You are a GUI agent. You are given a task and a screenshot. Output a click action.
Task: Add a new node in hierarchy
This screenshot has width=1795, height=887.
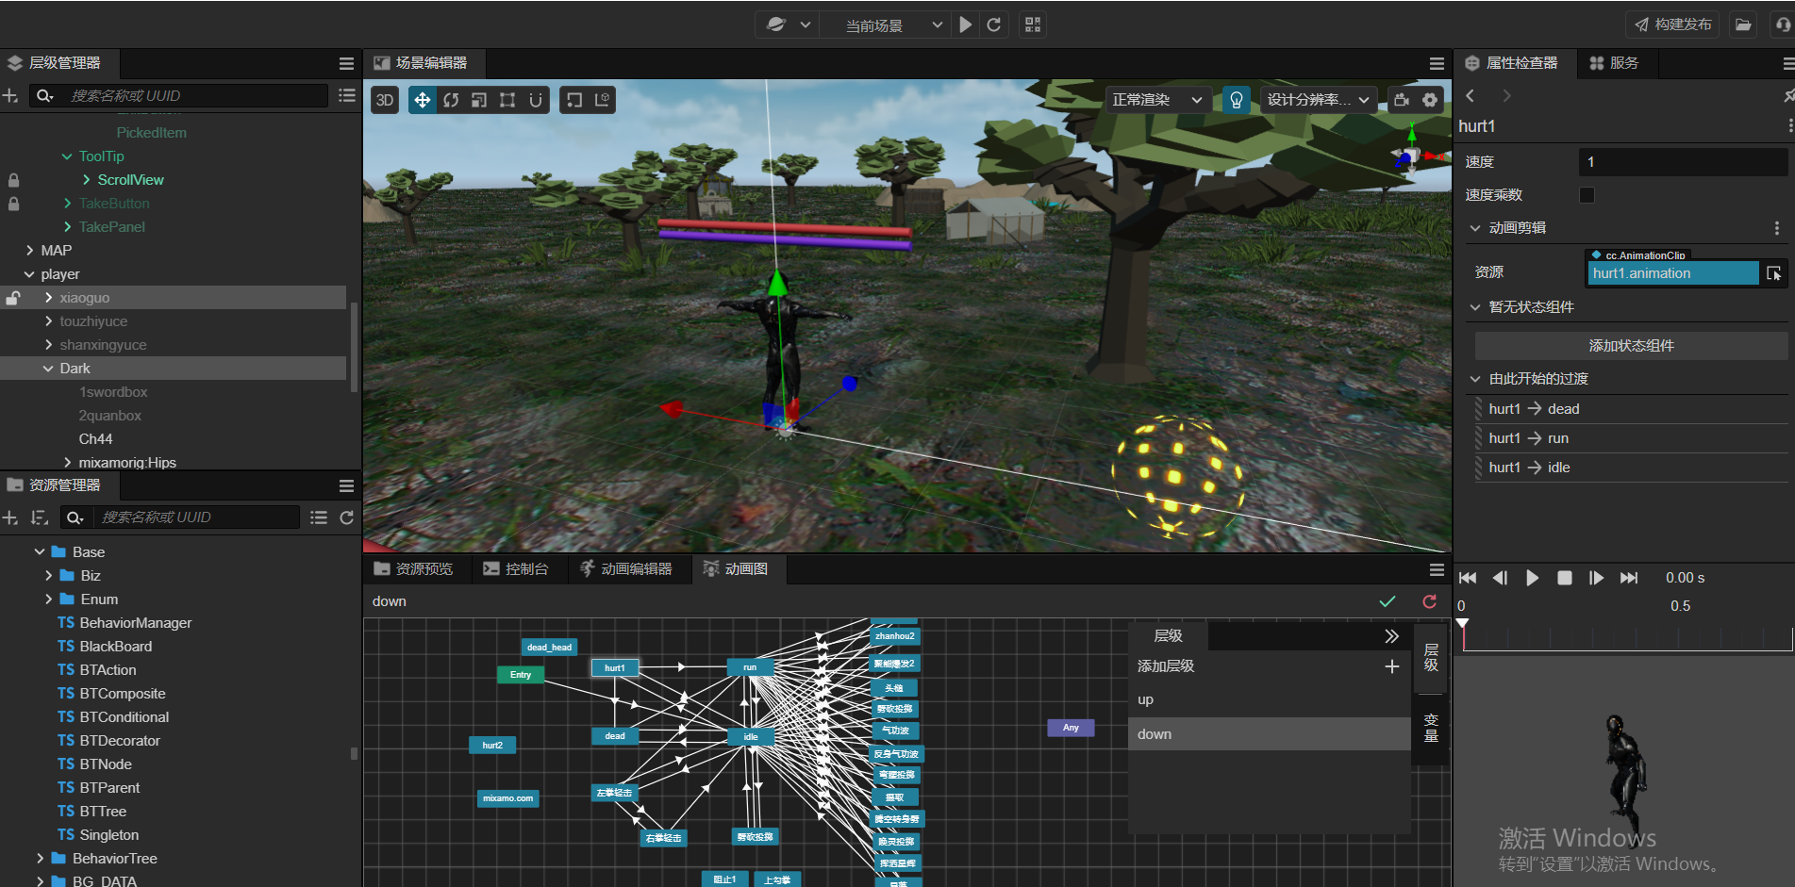point(10,95)
